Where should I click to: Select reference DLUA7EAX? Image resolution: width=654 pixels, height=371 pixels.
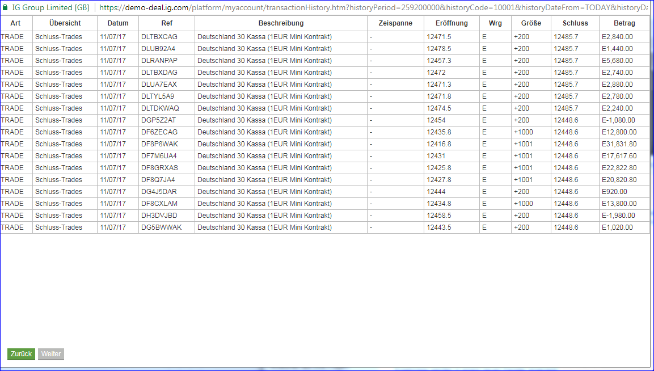click(x=159, y=85)
